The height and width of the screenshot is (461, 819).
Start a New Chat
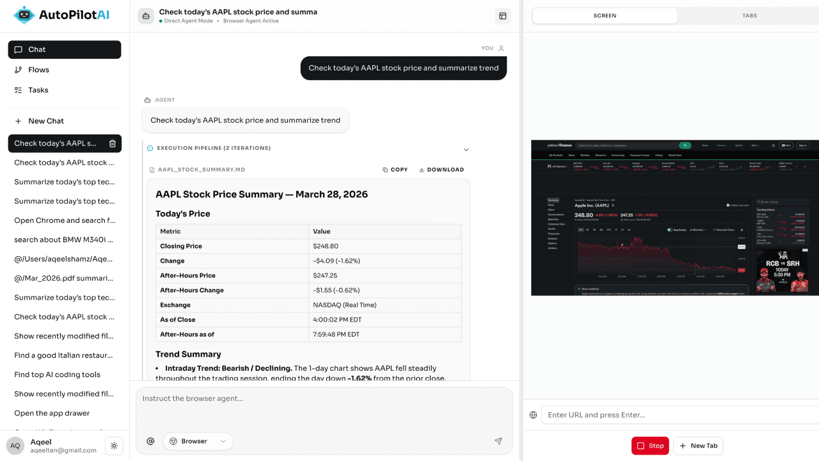click(x=65, y=121)
